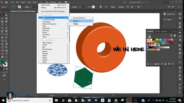Click the Search Adobe Stock field
This screenshot has height=103, width=184.
point(158,2)
